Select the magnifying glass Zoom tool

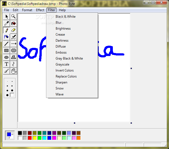click(13, 17)
